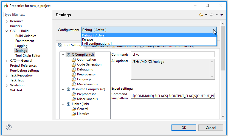Click the Libraries folder icon
The image size is (228, 136).
(x=74, y=114)
